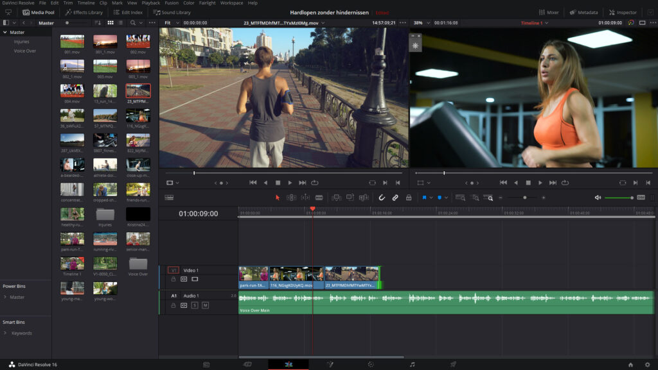Toggle position lock in timeline toolbar
This screenshot has height=370, width=658.
409,198
